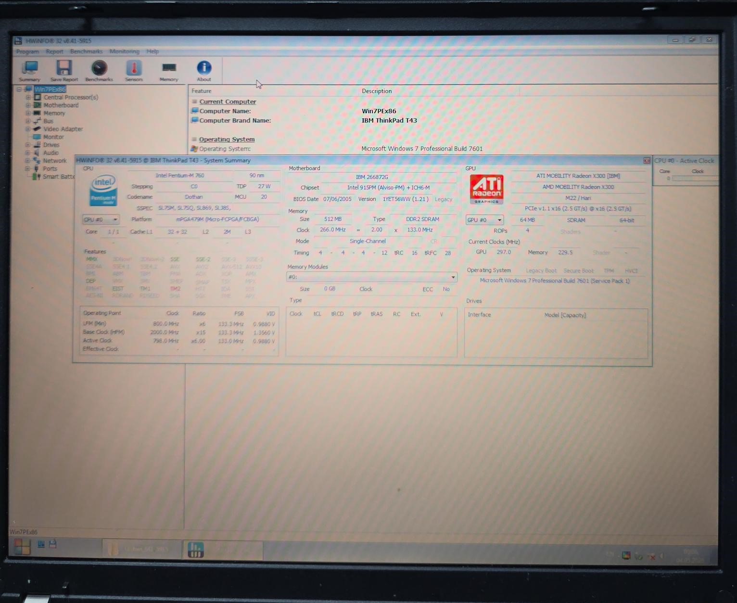The height and width of the screenshot is (603, 737).
Task: Select the Ports plug icon in the tree
Action: tap(37, 168)
